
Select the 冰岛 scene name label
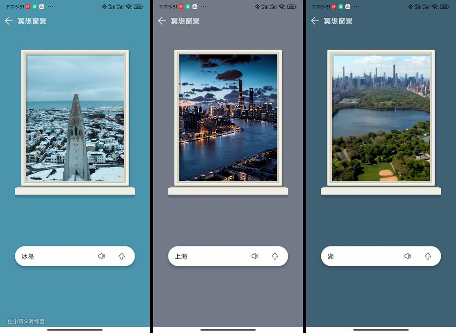[28, 256]
